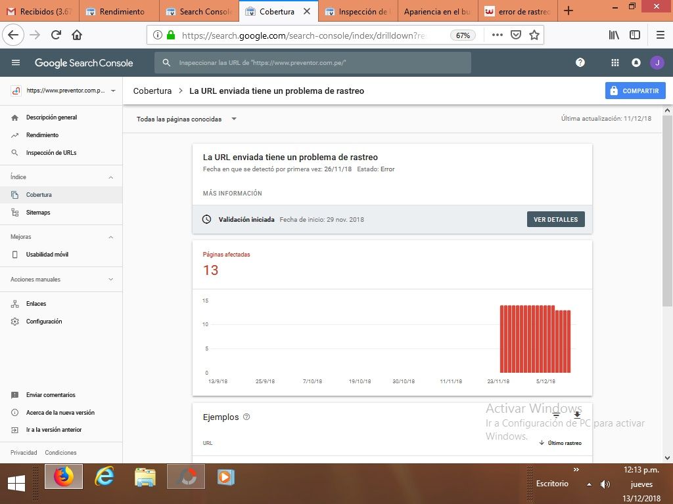Show help for Ejemplos section

(x=246, y=417)
